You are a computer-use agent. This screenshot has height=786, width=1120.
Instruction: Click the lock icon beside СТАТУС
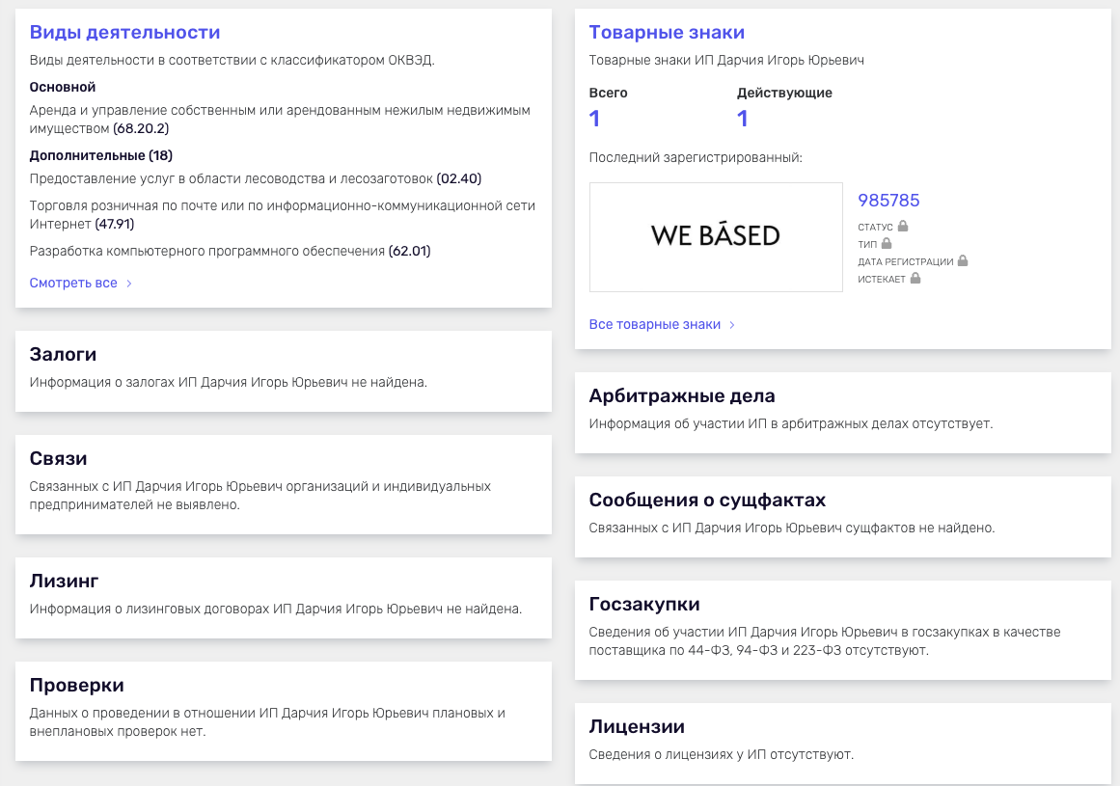pos(903,227)
